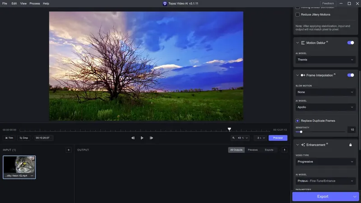Switch to the Exports tab

(269, 150)
